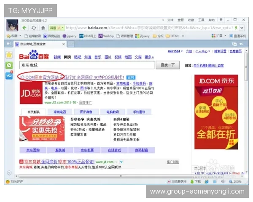Viewport: 253px width, 202px height.
Task: Open Baidu 图片 link
Action: 108,57
